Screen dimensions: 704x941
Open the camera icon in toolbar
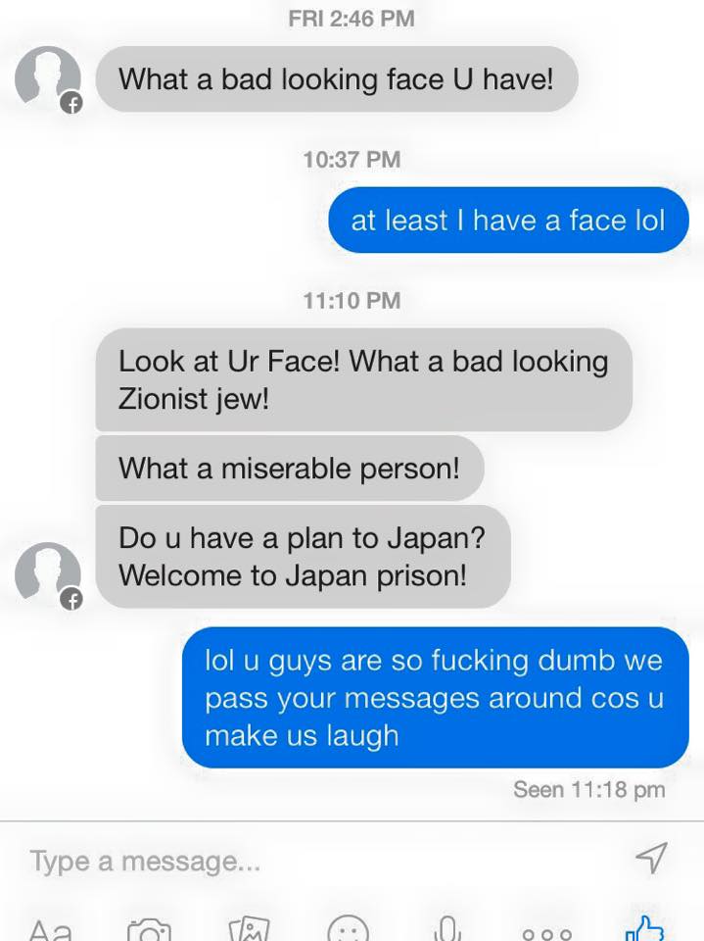point(149,929)
